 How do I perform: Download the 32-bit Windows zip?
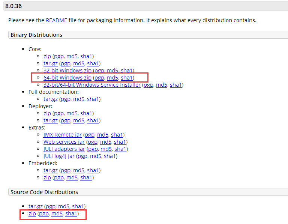[x=67, y=71]
